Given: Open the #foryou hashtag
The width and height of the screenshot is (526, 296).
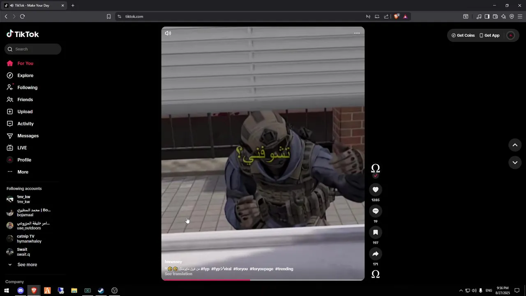Looking at the screenshot, I should [x=240, y=269].
